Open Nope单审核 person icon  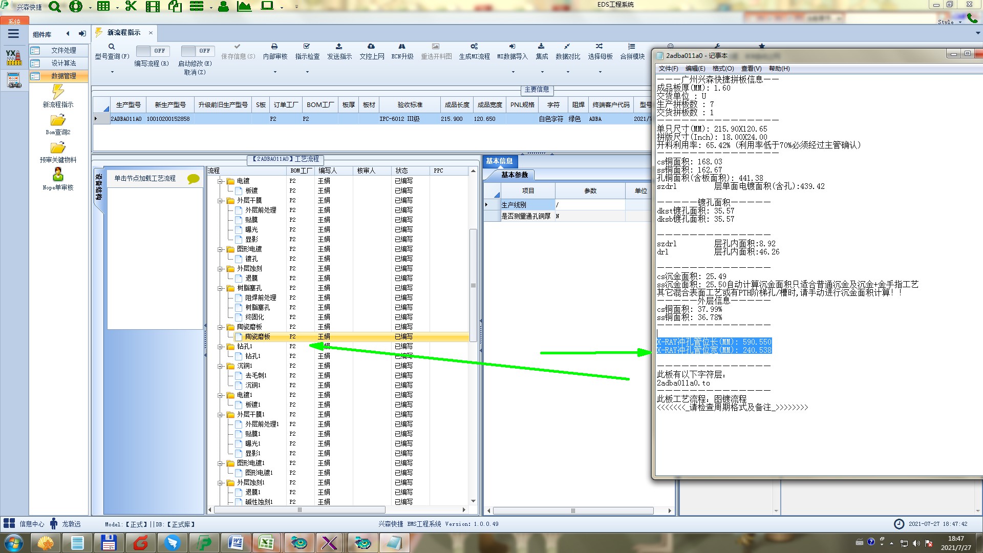click(58, 175)
